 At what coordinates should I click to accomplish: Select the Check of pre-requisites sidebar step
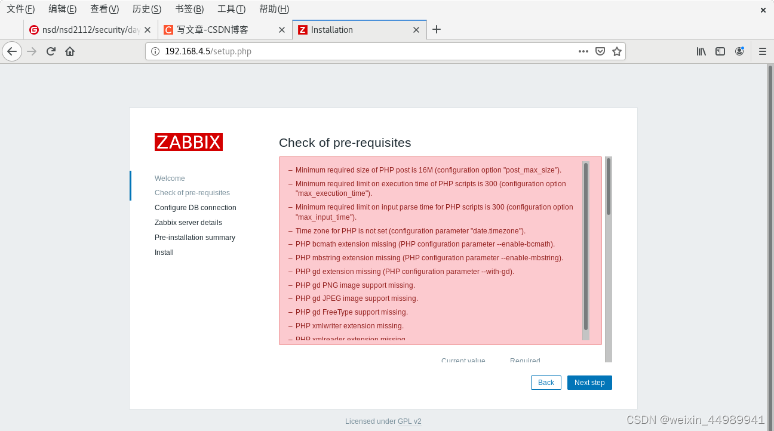[x=192, y=193]
